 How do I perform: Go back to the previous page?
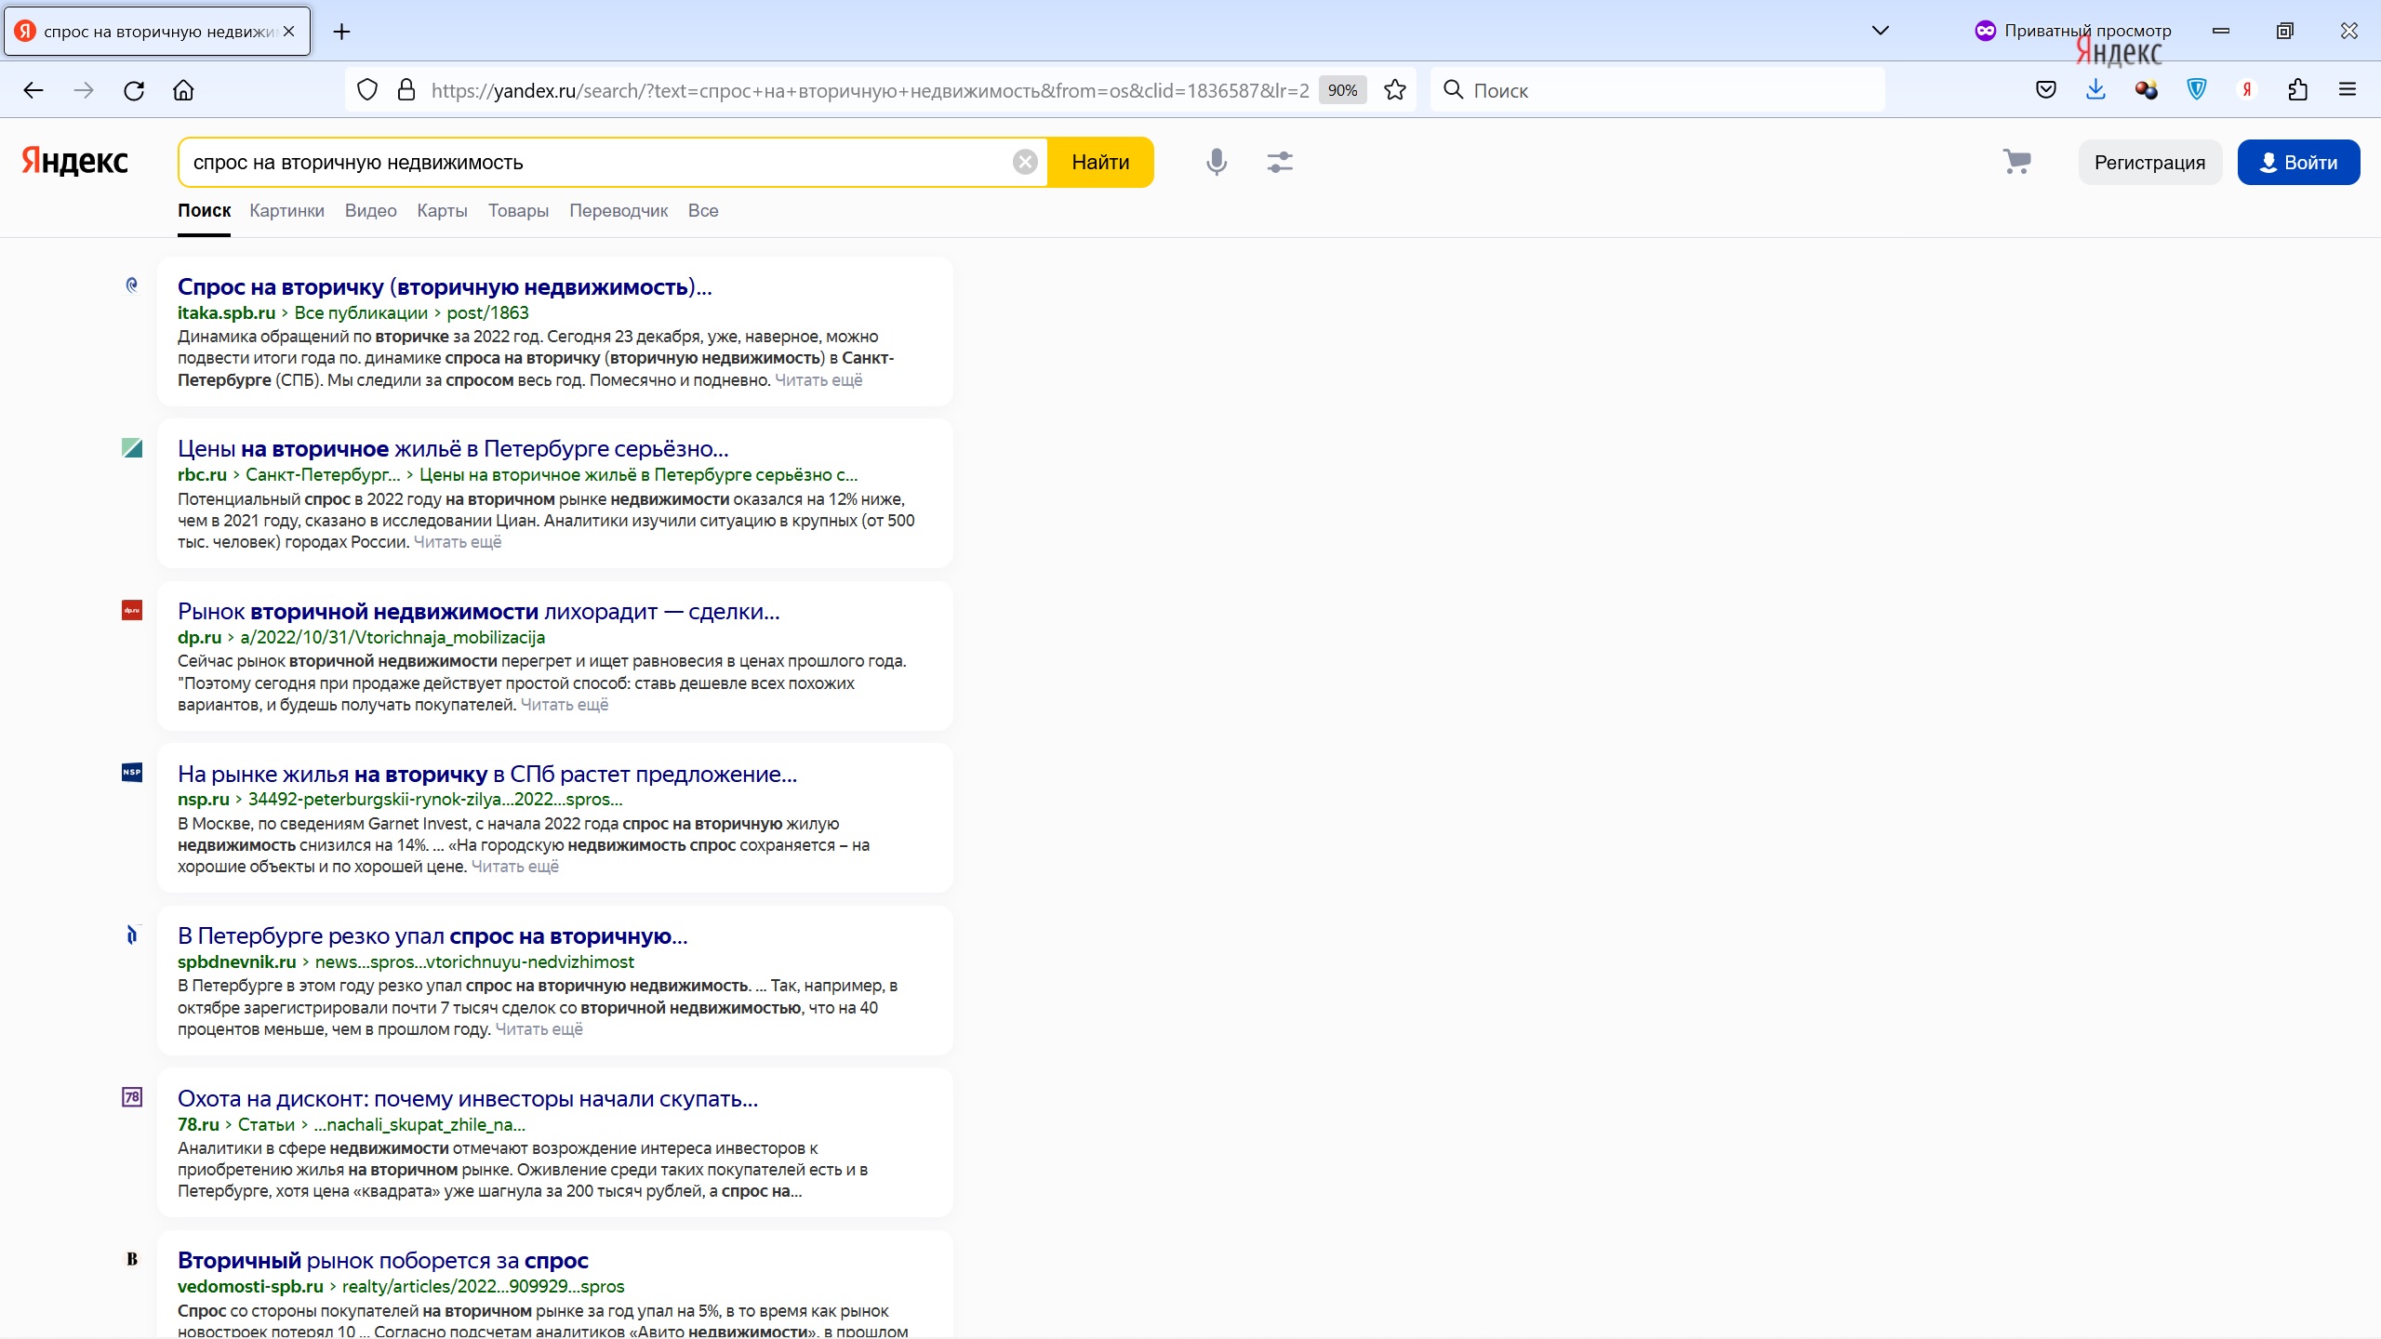33,90
